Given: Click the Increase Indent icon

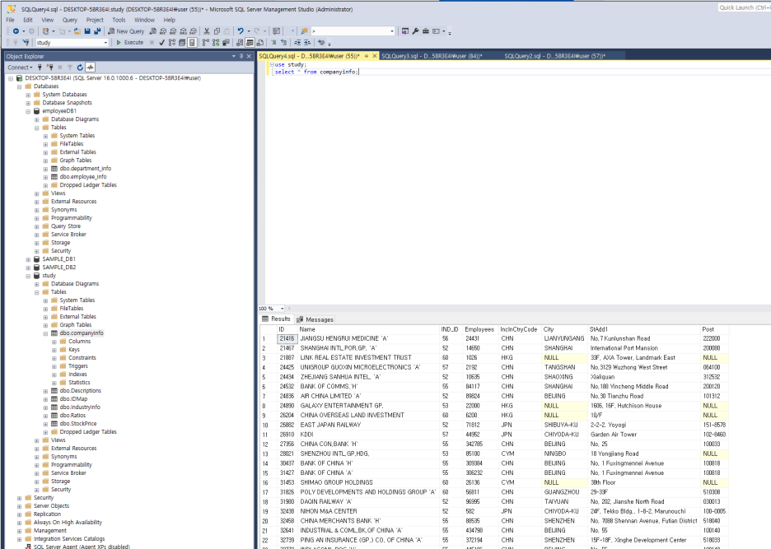Looking at the screenshot, I should pos(307,43).
